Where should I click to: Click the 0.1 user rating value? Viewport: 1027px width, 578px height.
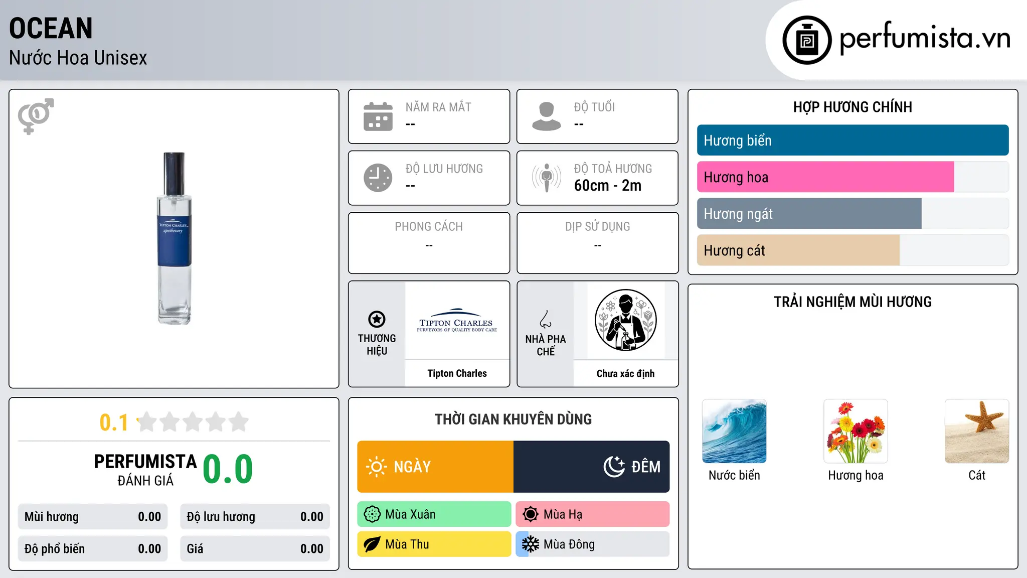coord(114,422)
